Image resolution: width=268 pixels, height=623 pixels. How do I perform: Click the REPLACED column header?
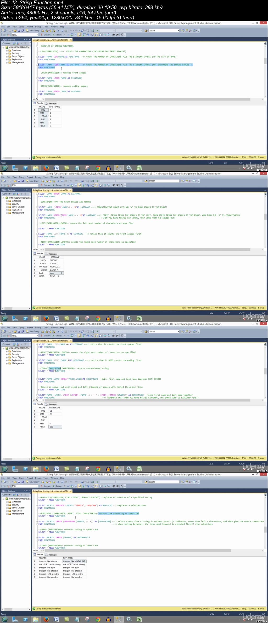(x=74, y=558)
